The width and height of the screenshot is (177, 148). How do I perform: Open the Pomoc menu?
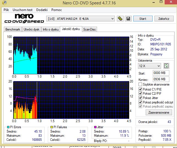tap(57, 10)
